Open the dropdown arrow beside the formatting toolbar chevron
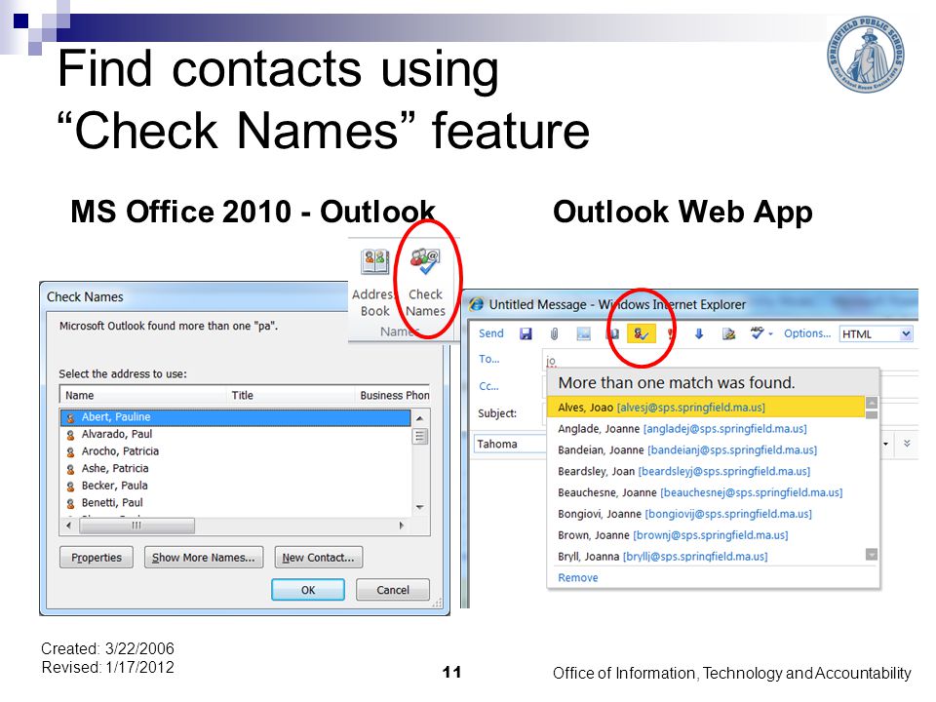The width and height of the screenshot is (936, 702). pyautogui.click(x=886, y=444)
